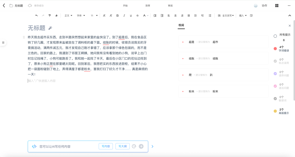Open the 字体 font dropdown
The image size is (295, 157).
click(81, 16)
